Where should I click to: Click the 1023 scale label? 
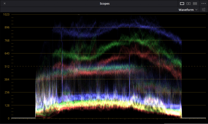tap(6, 14)
